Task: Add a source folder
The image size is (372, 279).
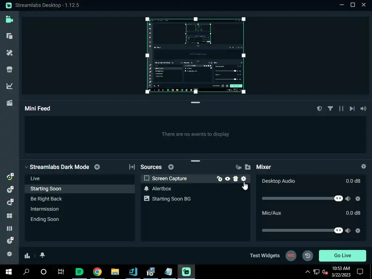Action: 248,167
